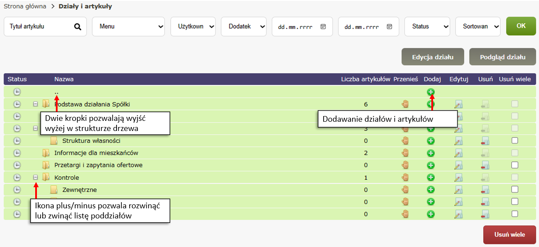Image resolution: width=539 pixels, height=247 pixels.
Task: Click the green OK button
Action: coord(521,26)
